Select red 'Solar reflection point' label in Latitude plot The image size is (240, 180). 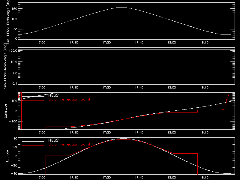tap(69, 144)
